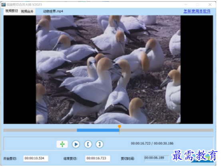221x168 pixels.
Task: Click the 剪切时间 label
Action: pyautogui.click(x=128, y=158)
